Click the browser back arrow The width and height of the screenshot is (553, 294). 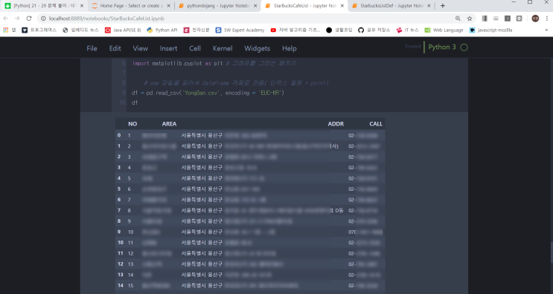(x=6, y=19)
